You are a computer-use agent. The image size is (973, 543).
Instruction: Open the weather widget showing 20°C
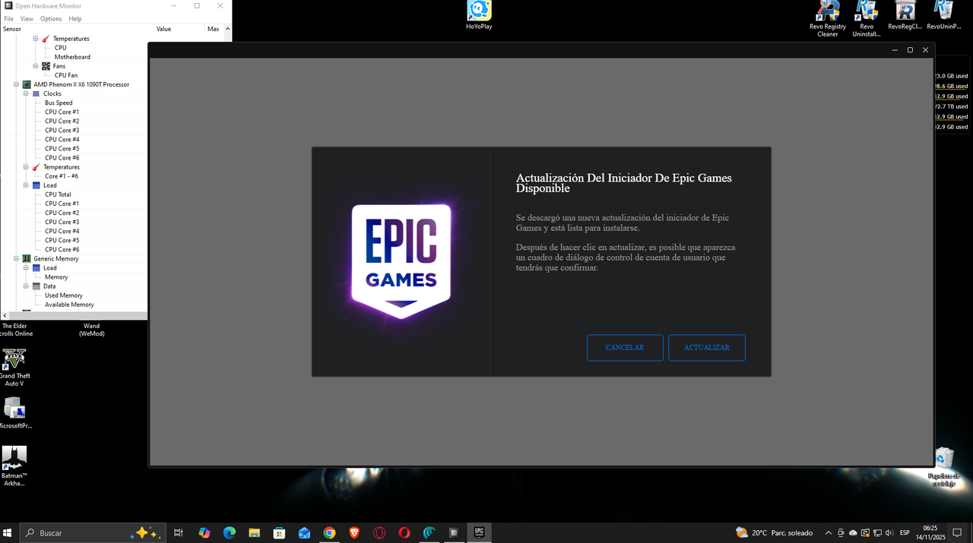pos(774,533)
